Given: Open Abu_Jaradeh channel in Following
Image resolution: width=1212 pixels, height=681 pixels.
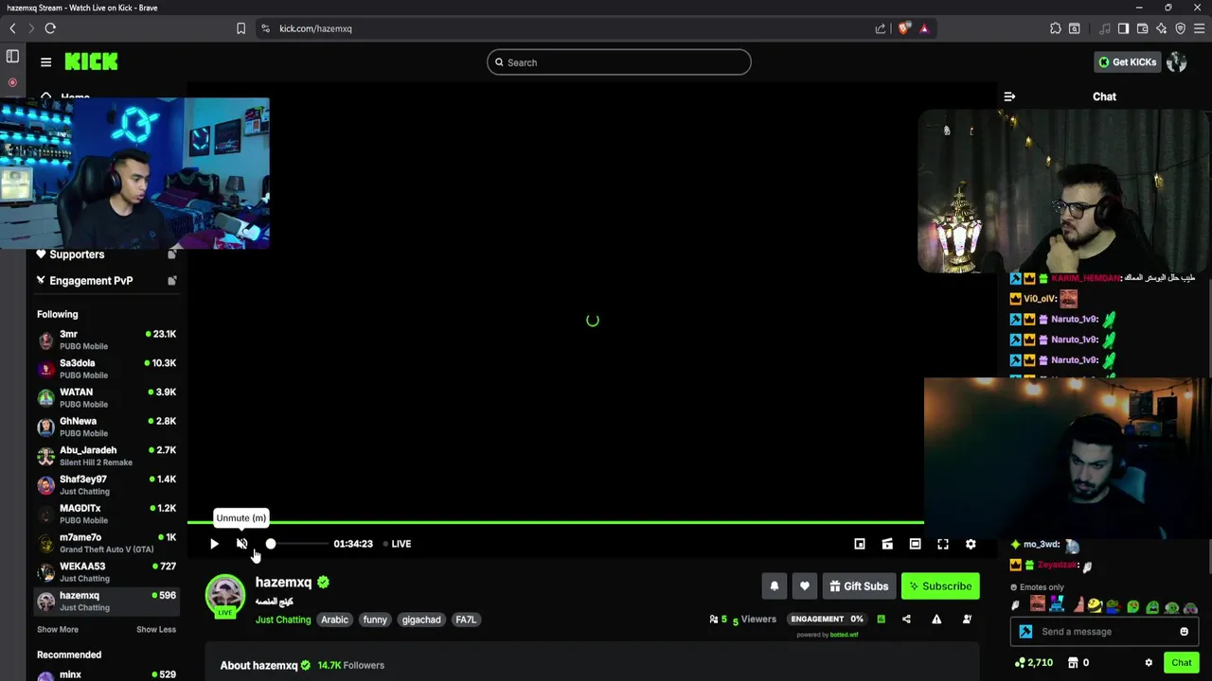Looking at the screenshot, I should coord(106,456).
